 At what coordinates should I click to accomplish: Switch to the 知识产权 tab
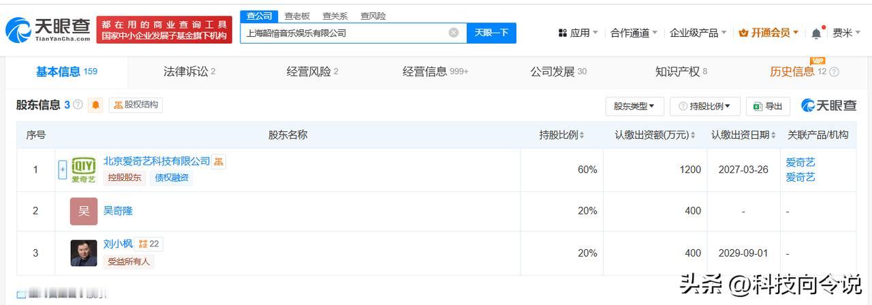(x=681, y=71)
